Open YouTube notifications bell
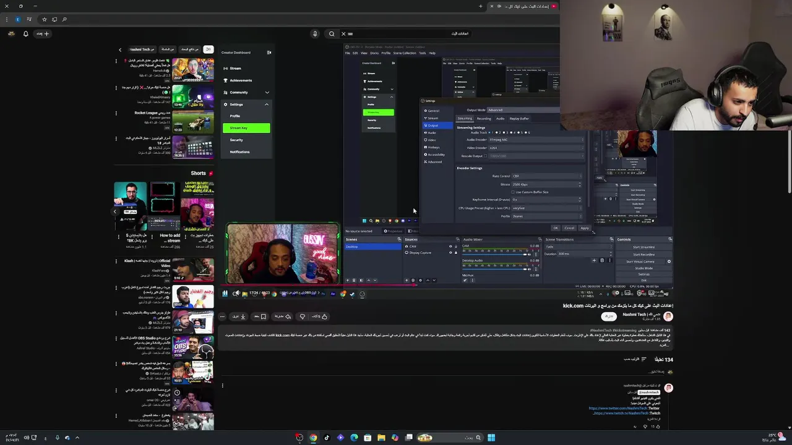The height and width of the screenshot is (445, 792). (25, 34)
